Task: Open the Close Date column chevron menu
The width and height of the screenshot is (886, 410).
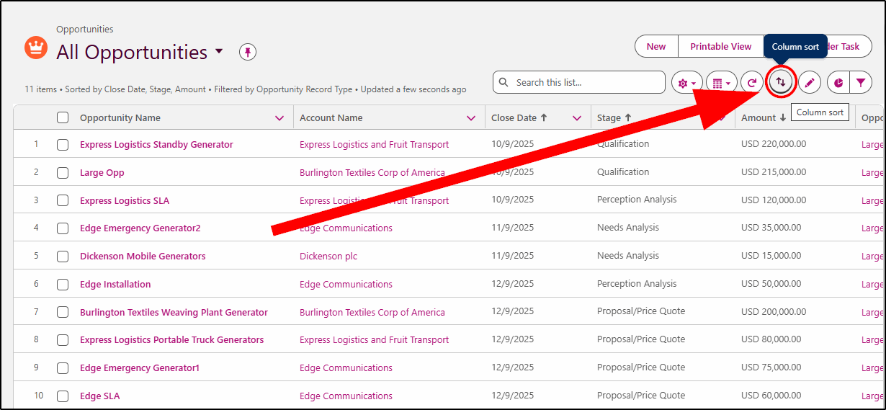Action: 577,118
